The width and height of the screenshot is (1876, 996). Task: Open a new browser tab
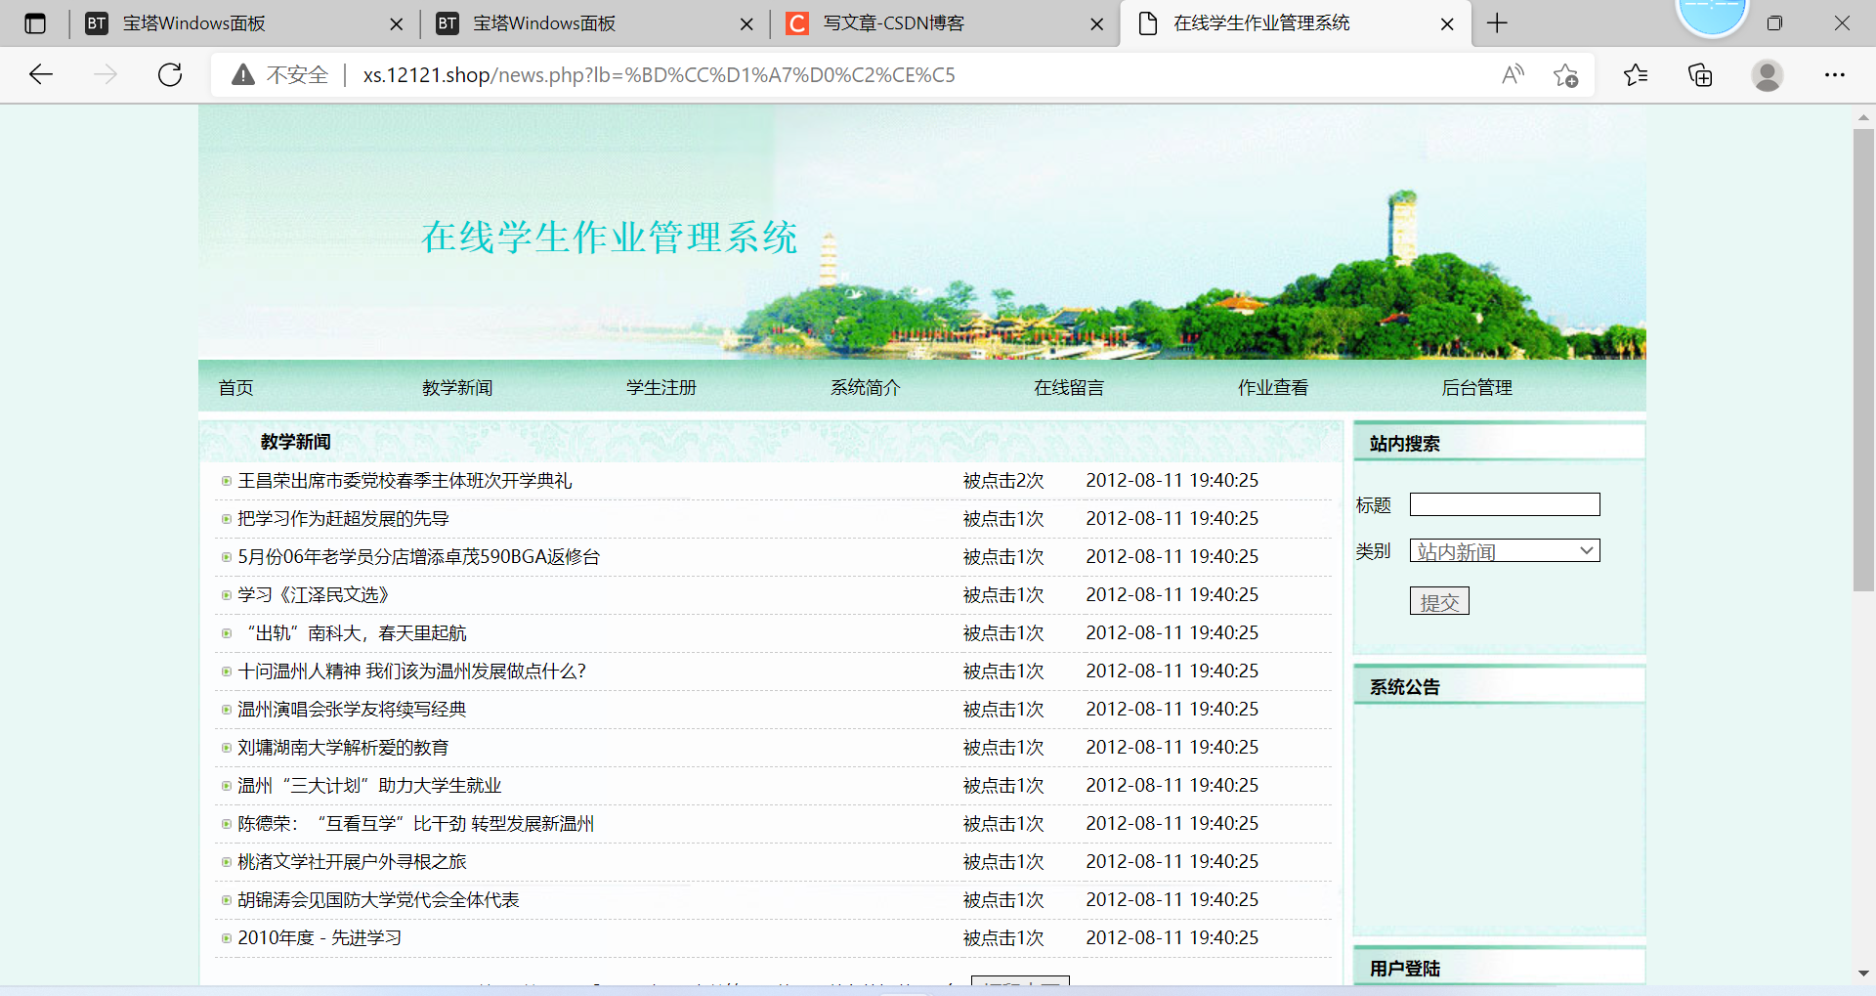click(1497, 23)
